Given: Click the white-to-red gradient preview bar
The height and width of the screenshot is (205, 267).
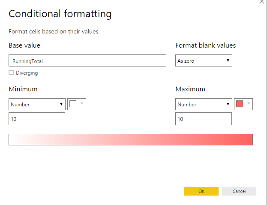Looking at the screenshot, I should pos(131,139).
